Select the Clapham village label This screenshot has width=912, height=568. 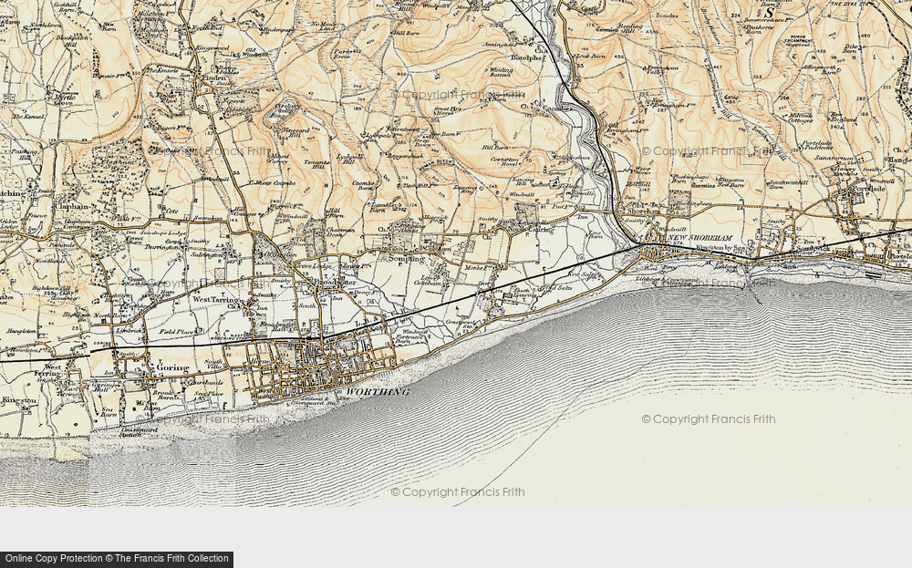[71, 206]
